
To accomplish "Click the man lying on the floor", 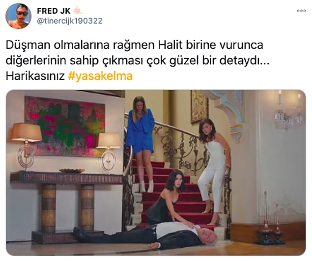I will [145, 236].
